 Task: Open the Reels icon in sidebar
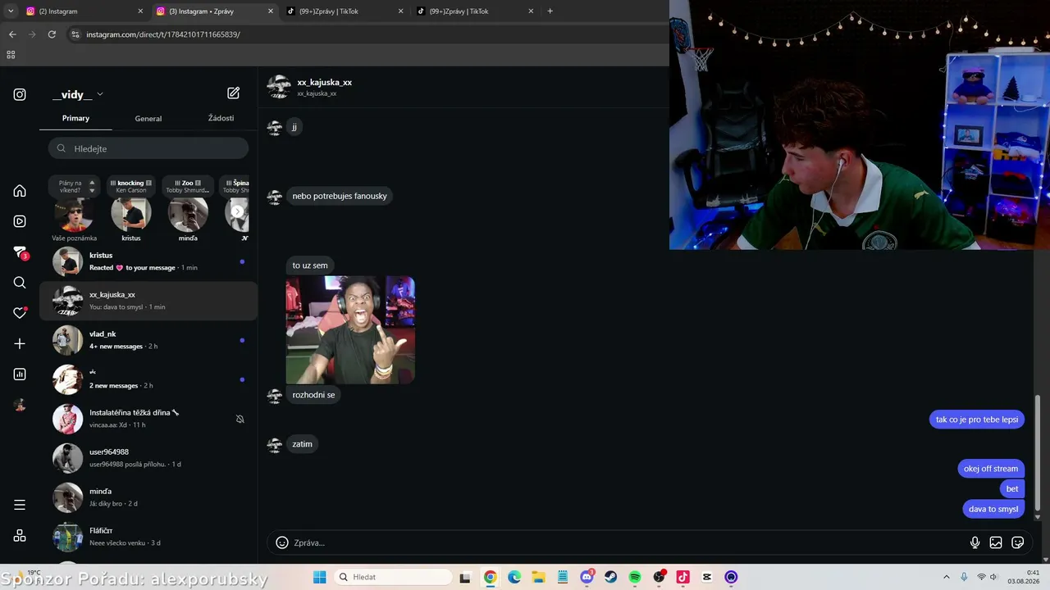tap(20, 221)
